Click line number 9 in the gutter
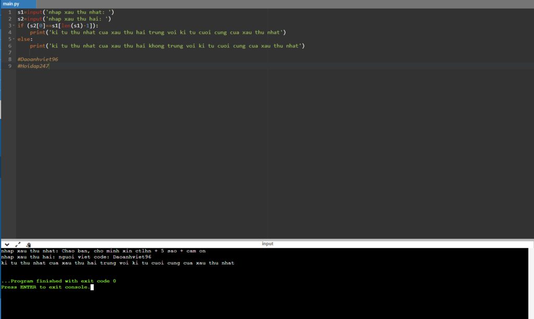Viewport: 534px width, 319px height. (x=9, y=66)
